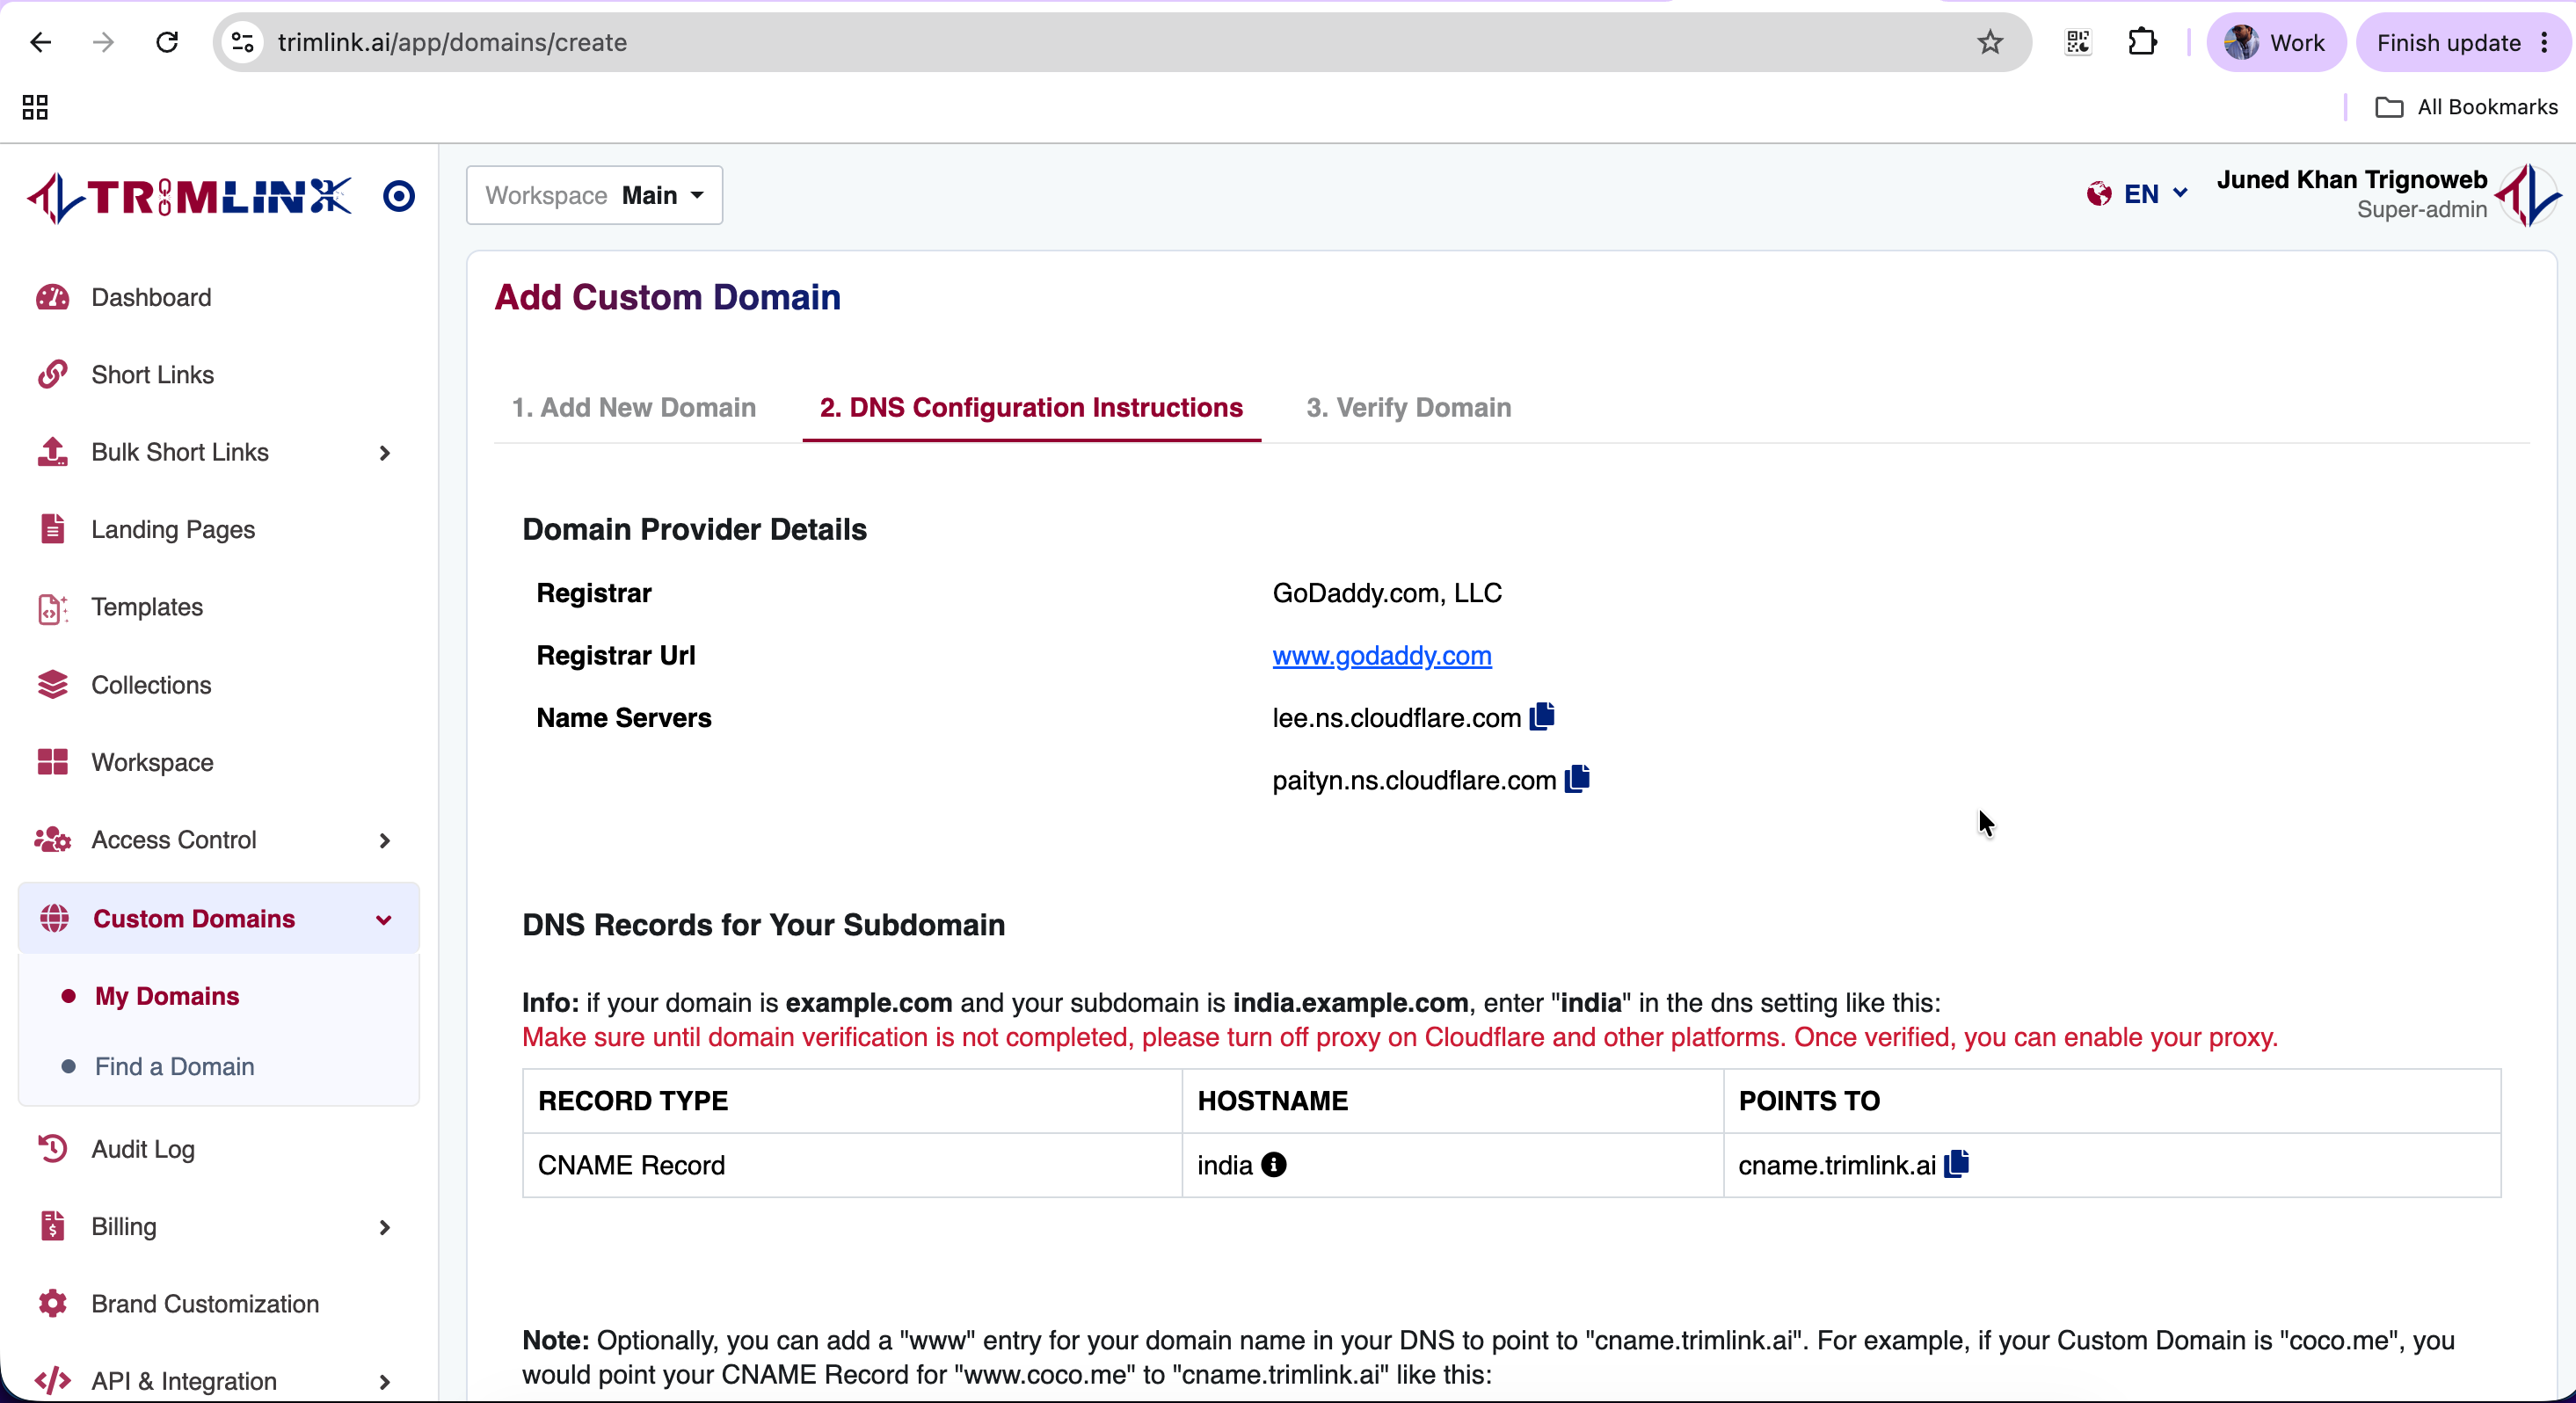The width and height of the screenshot is (2576, 1403).
Task: Click the Short Links chain icon
Action: click(x=52, y=374)
